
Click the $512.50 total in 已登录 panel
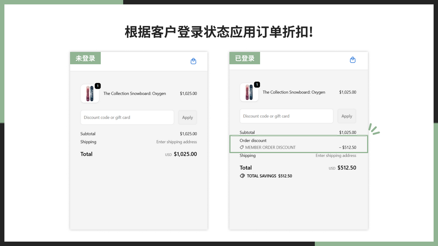347,168
